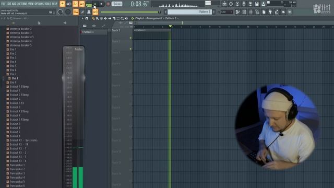Screen dimensions: 334x188
Task: Toggle wait for input before recording
Action: coord(69,4)
